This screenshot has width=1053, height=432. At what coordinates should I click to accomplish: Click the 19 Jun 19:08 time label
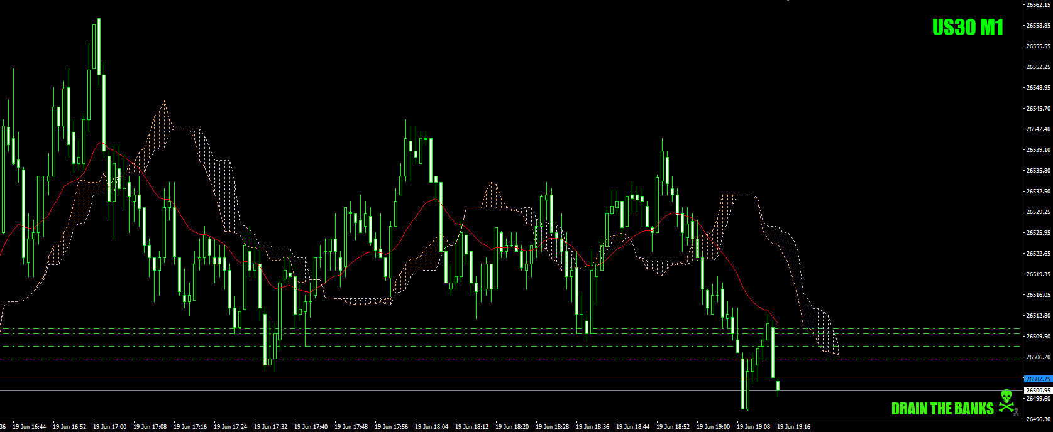point(754,427)
